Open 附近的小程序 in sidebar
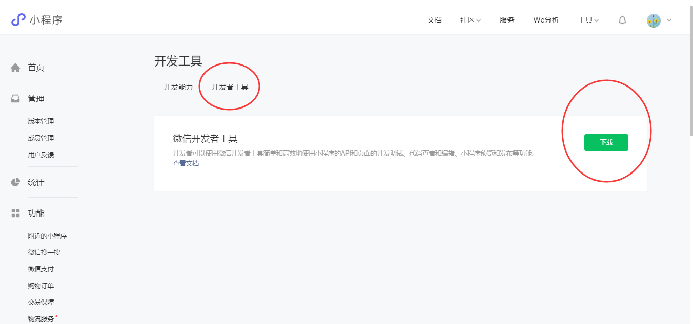The height and width of the screenshot is (324, 693). click(47, 236)
